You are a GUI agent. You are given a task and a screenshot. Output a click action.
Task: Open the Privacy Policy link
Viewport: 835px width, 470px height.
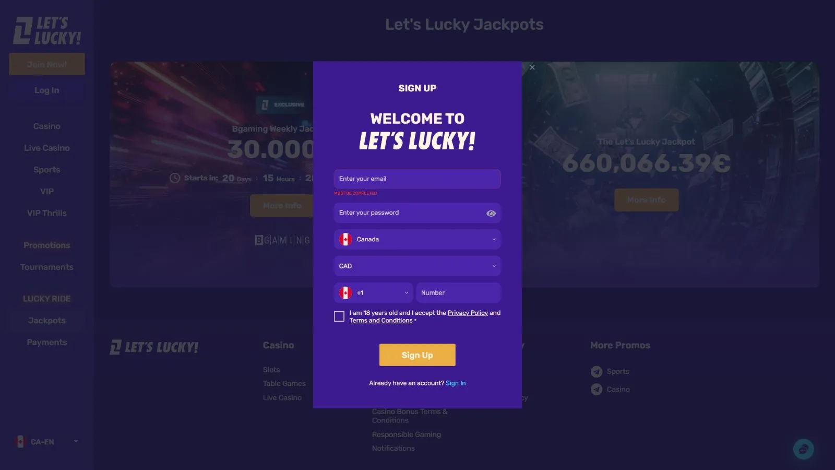(x=468, y=313)
